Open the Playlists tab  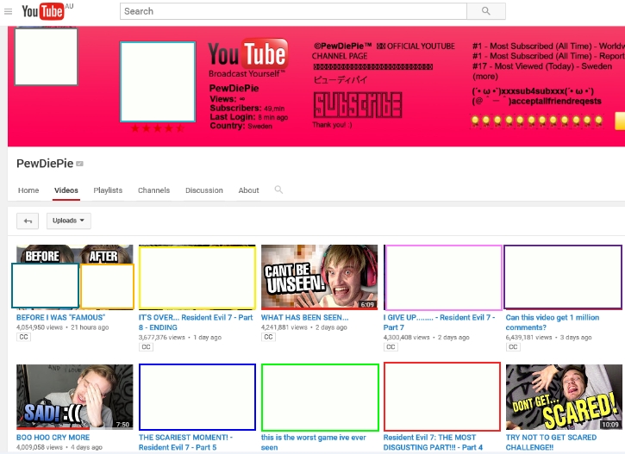[x=108, y=190]
